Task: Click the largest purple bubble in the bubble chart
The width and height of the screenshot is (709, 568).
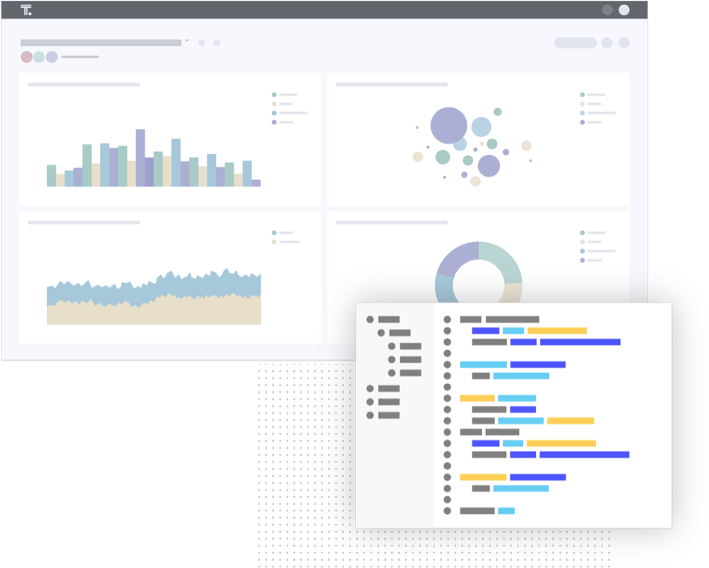Action: pos(448,125)
